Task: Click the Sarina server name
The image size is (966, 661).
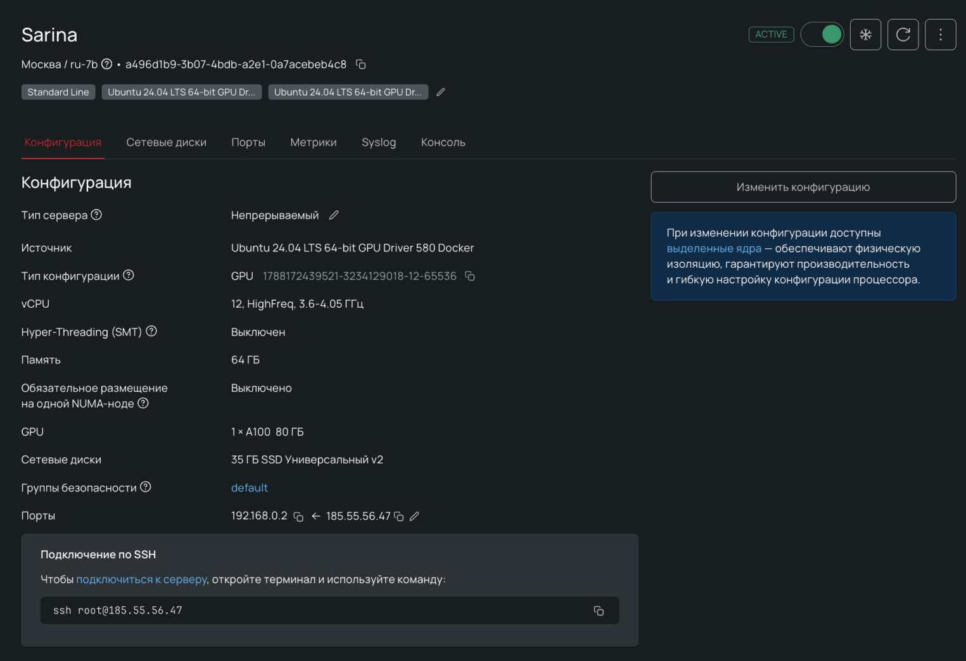Action: coord(49,35)
